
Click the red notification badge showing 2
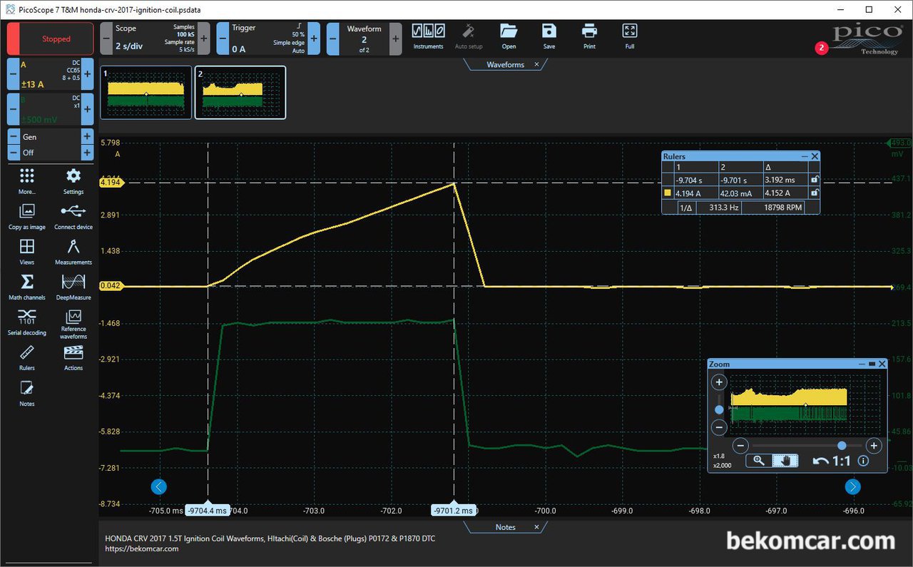click(822, 48)
